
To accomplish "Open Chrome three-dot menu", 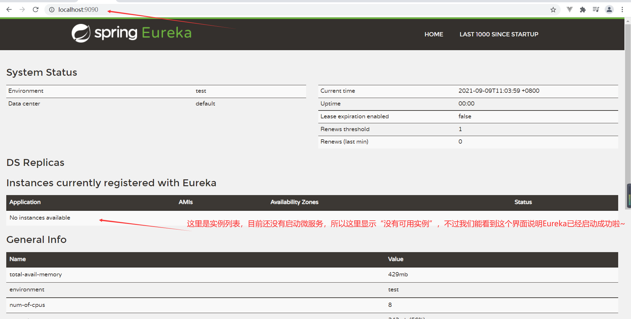I will coord(622,10).
